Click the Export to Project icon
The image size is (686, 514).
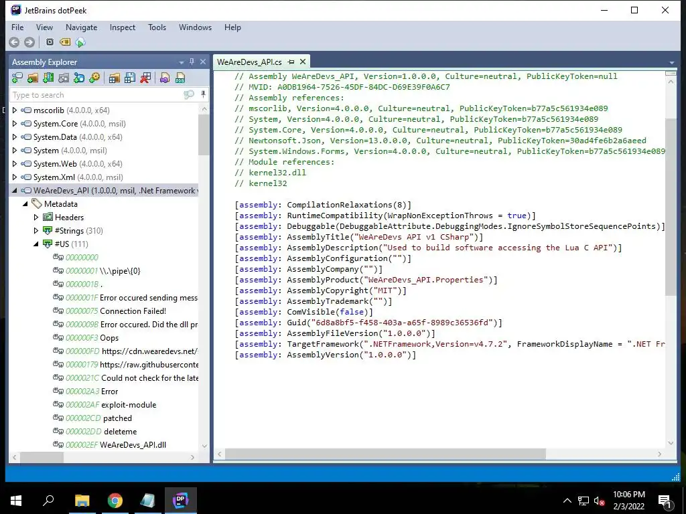[x=165, y=78]
